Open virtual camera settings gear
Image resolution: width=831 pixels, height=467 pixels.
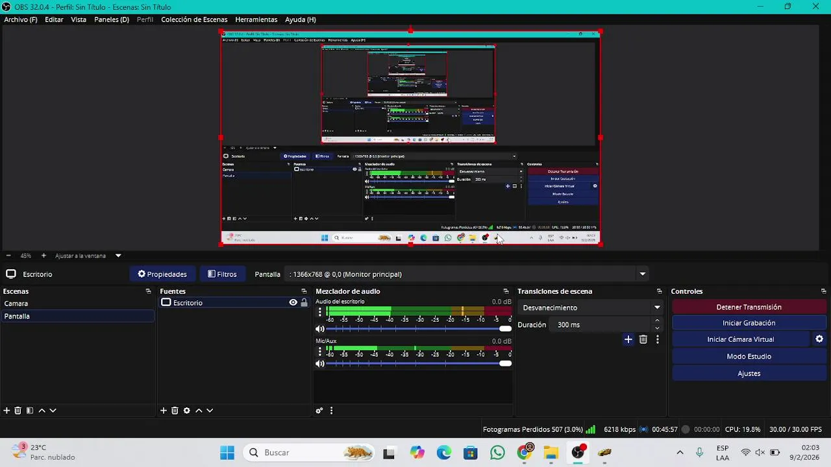point(819,339)
